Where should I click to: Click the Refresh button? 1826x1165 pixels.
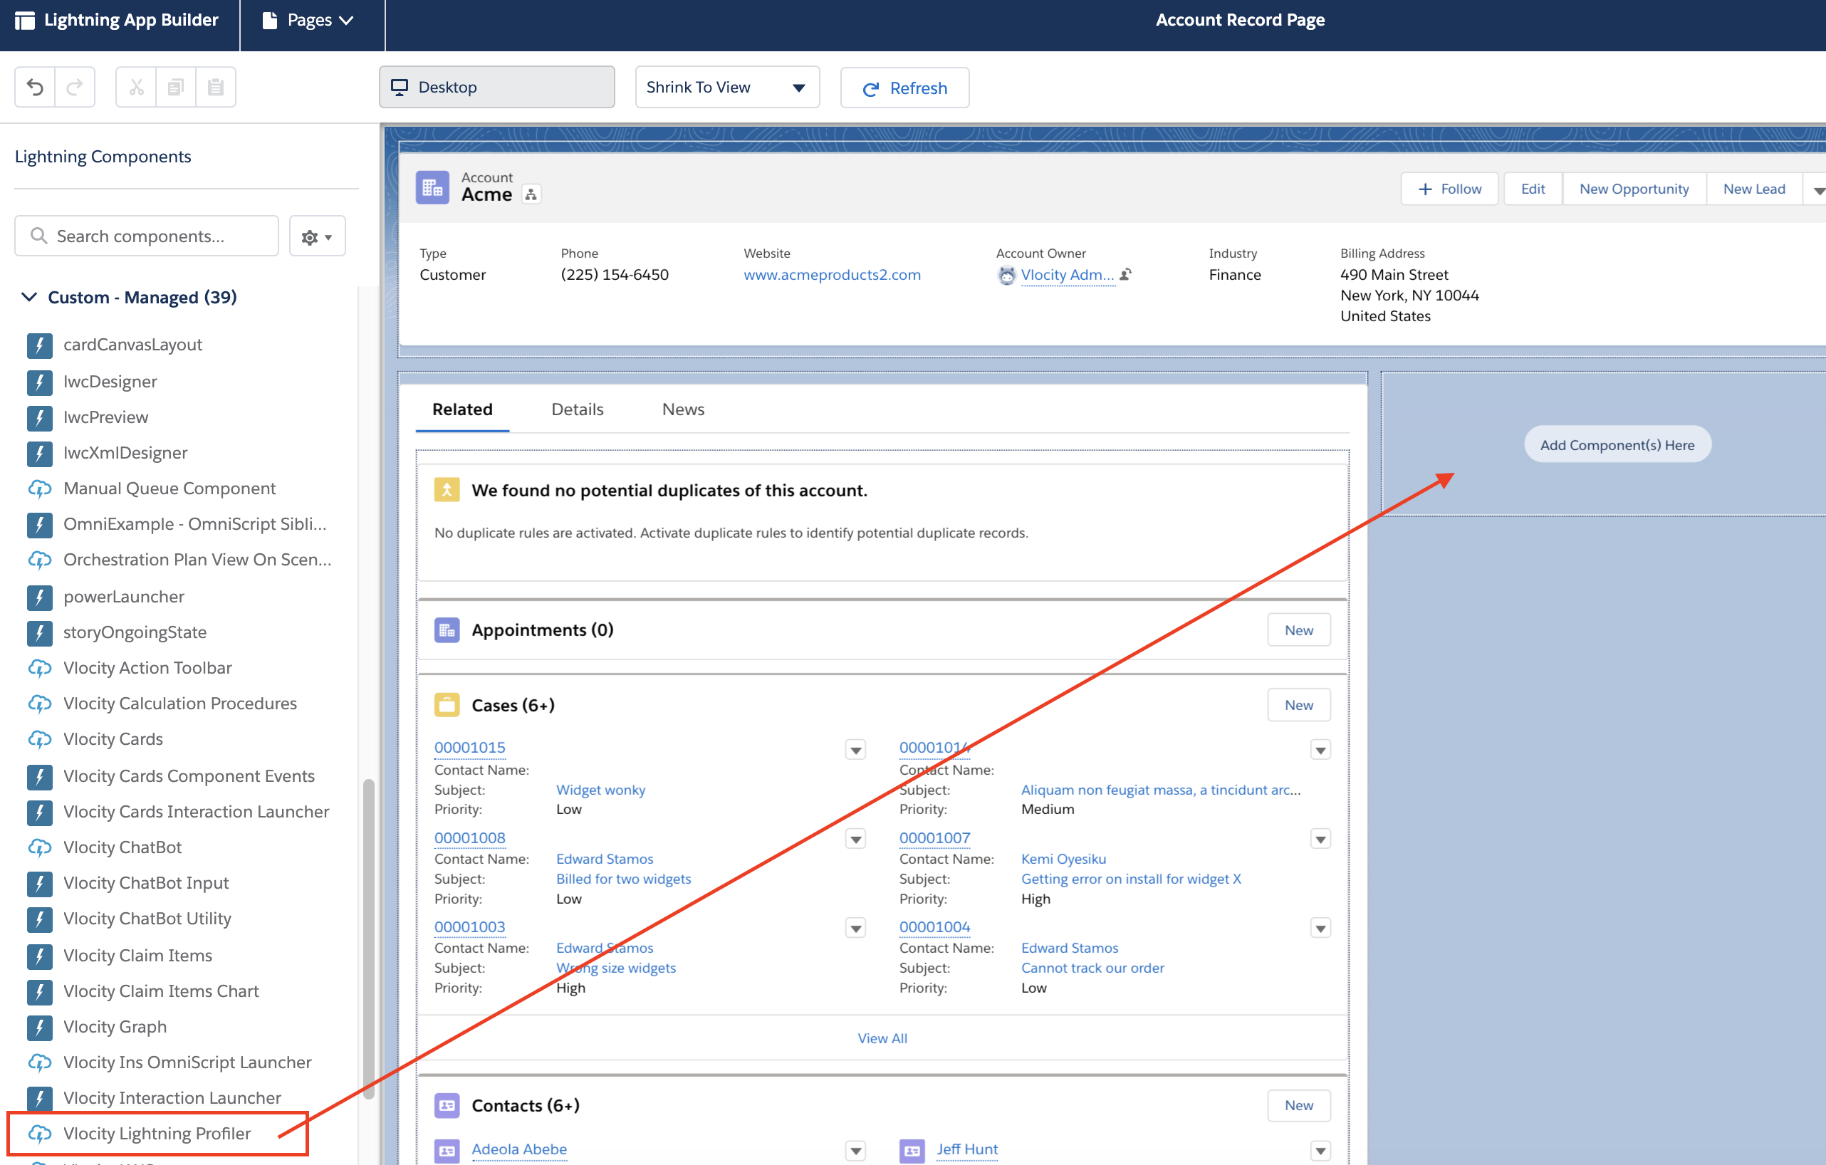pyautogui.click(x=904, y=88)
